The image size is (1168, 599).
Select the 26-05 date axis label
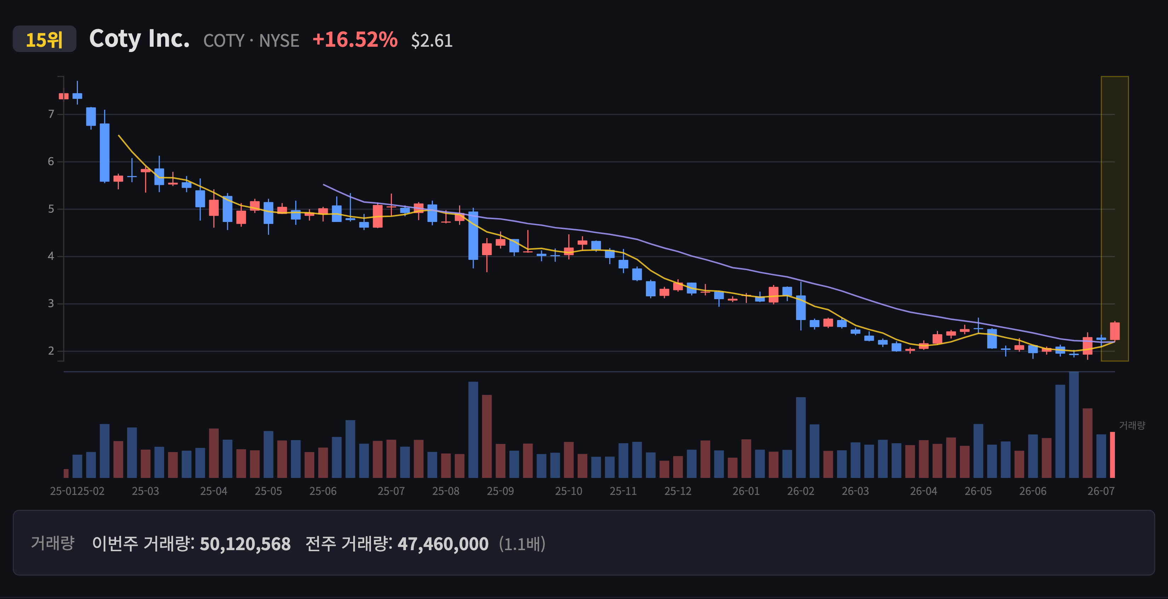(x=979, y=491)
